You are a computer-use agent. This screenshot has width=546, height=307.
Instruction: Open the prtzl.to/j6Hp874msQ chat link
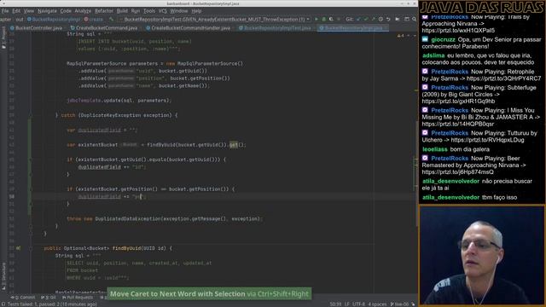(457, 172)
